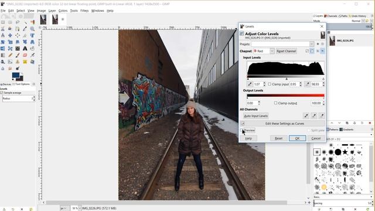Click Cancel in the Levels dialog
The height and width of the screenshot is (211, 375).
pyautogui.click(x=316, y=138)
